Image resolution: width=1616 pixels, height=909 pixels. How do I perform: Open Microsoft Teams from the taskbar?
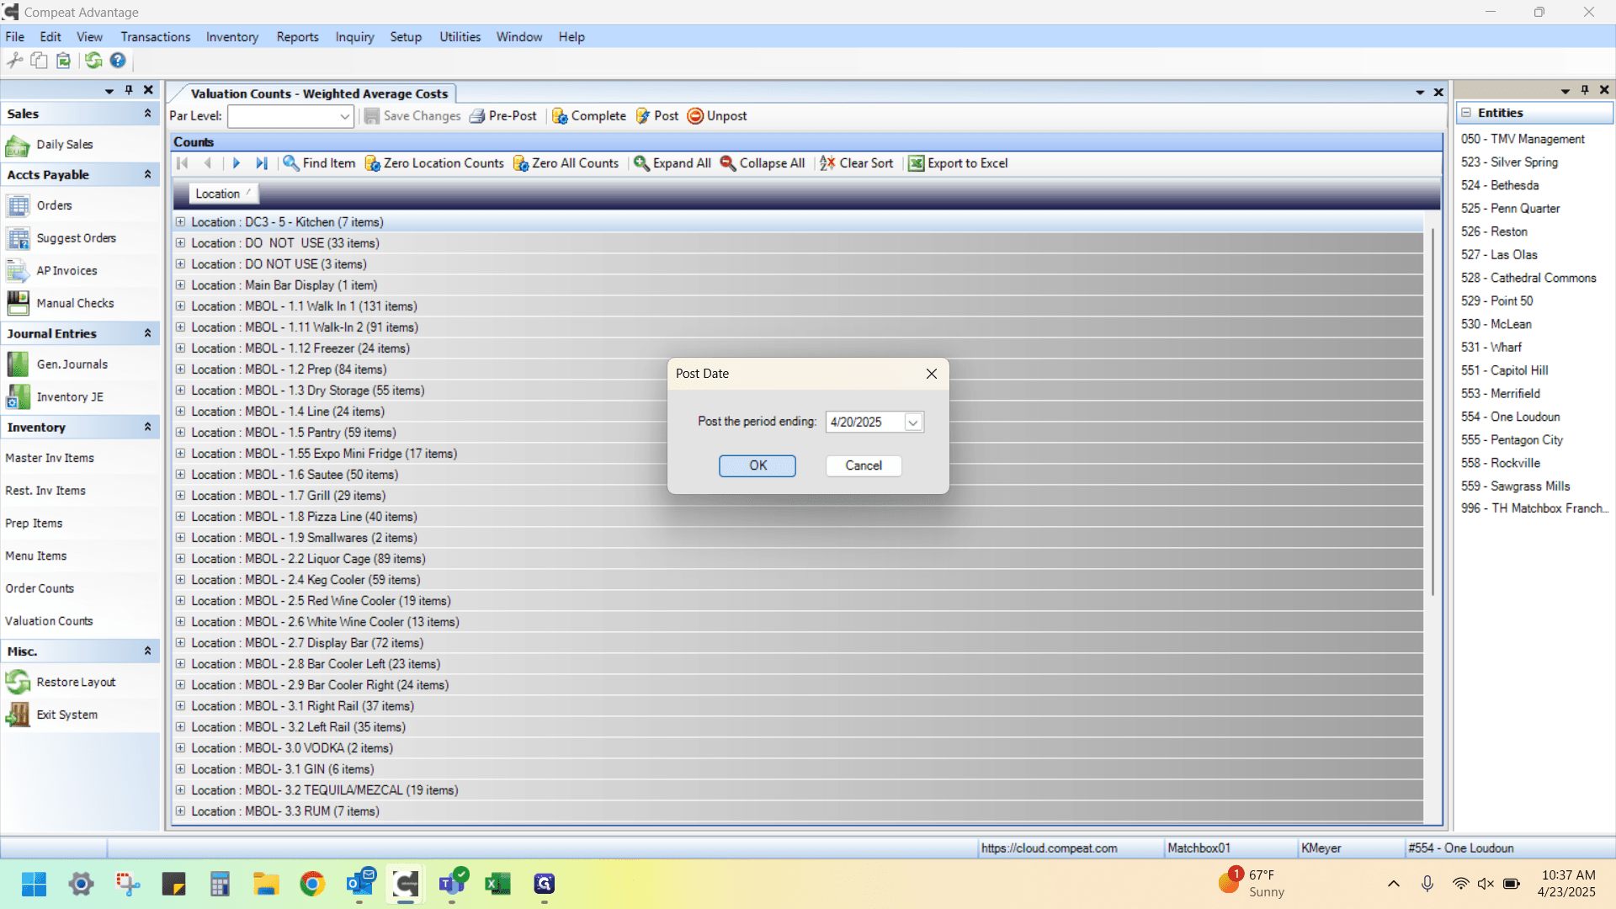[452, 884]
